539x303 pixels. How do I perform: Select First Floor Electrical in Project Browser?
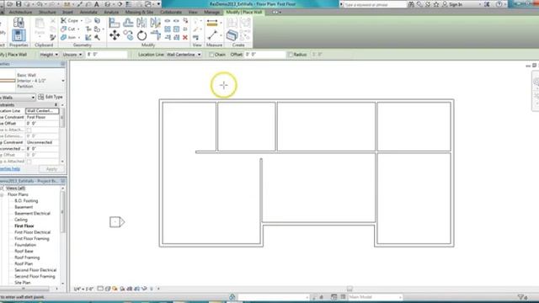pos(32,232)
